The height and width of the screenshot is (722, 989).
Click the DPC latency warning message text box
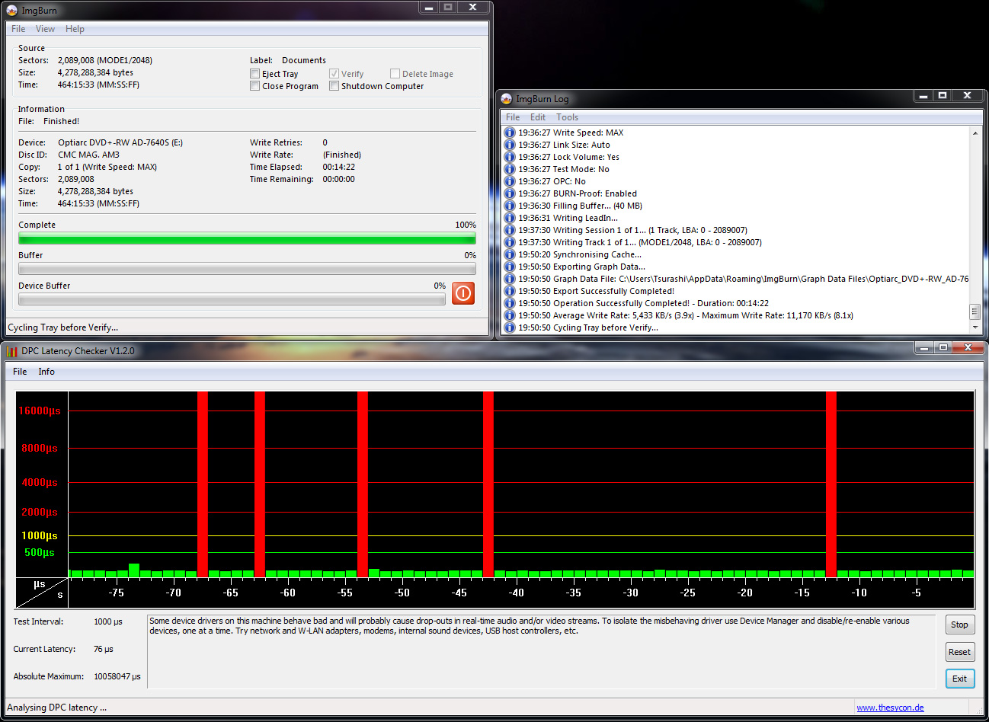pos(541,651)
